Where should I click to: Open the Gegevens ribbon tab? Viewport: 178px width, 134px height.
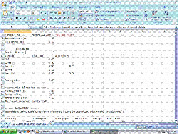click(70, 7)
